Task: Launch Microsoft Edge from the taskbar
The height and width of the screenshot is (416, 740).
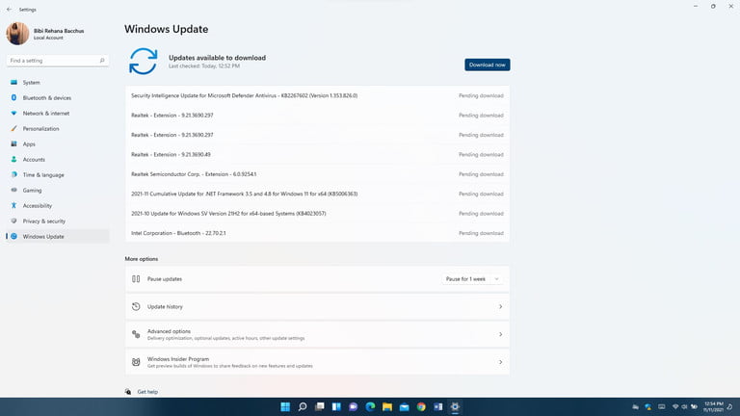Action: click(370, 406)
